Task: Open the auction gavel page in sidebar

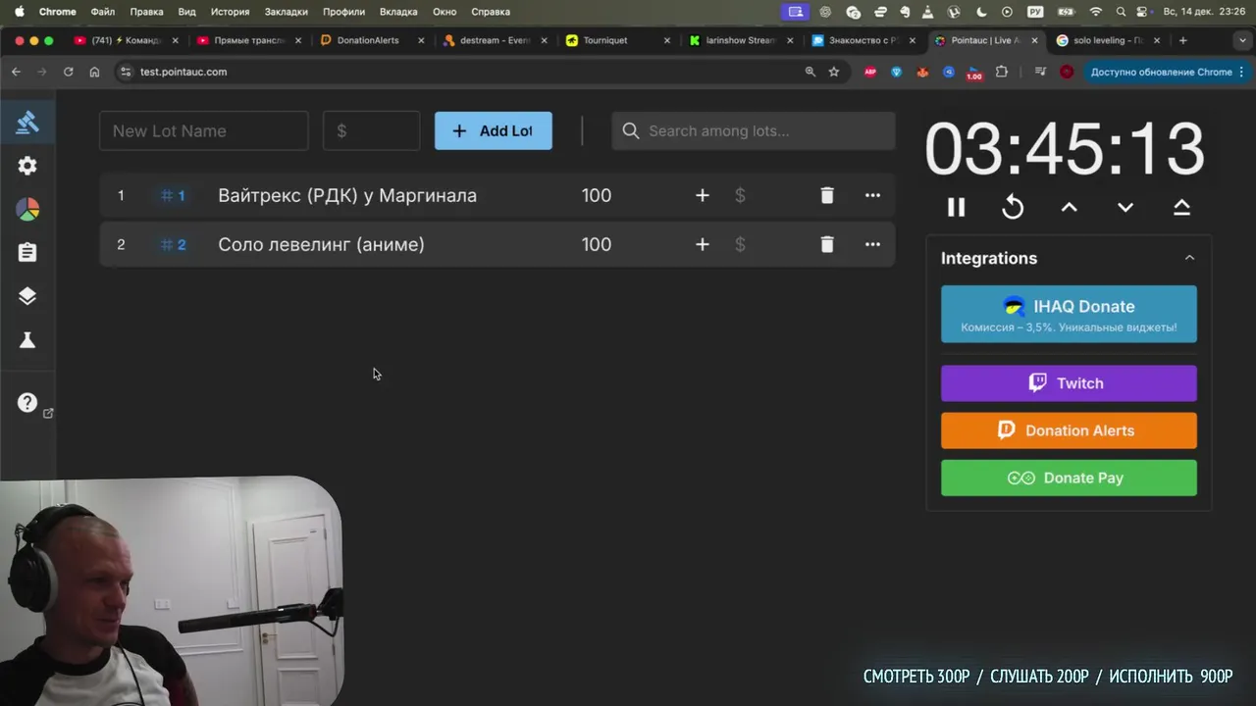Action: pos(27,123)
